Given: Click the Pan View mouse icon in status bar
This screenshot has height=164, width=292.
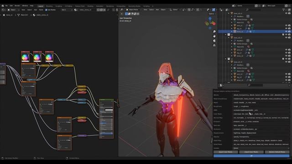Looking at the screenshot, I should (35, 158).
